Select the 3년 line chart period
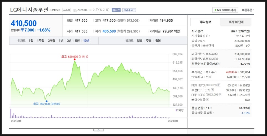The height and width of the screenshot is (136, 267). click(x=69, y=41)
